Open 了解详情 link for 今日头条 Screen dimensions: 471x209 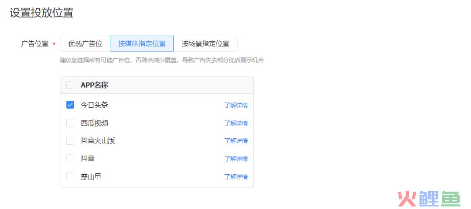[x=236, y=105]
